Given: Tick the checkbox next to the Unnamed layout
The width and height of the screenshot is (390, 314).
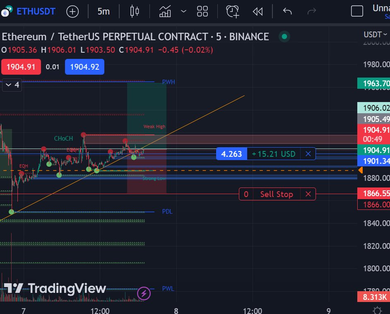Looking at the screenshot, I should tap(357, 11).
